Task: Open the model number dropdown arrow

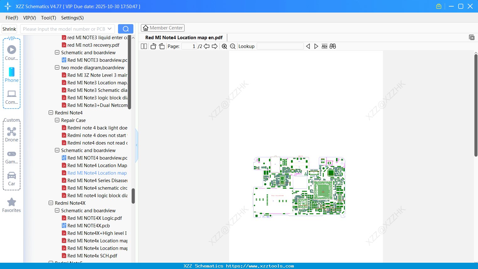Action: coord(110,29)
